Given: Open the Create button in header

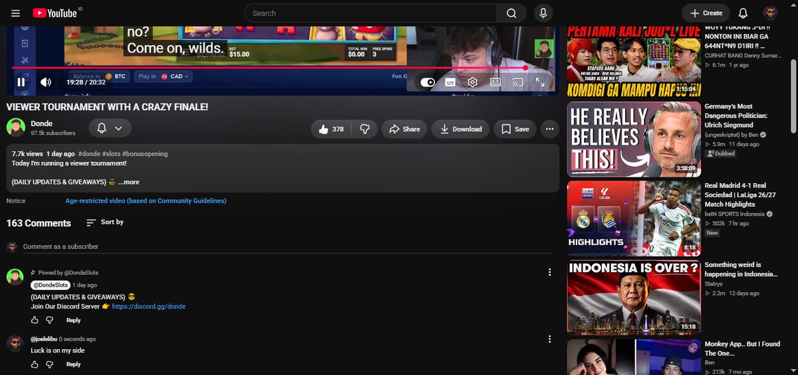Looking at the screenshot, I should (x=706, y=13).
